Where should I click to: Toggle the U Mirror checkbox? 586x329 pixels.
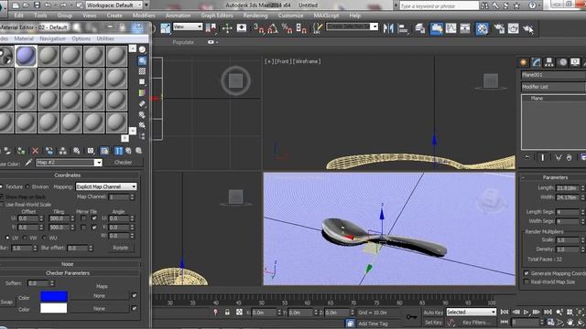pos(83,218)
